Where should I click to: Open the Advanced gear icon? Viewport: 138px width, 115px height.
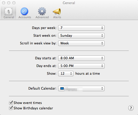[x=42, y=11]
